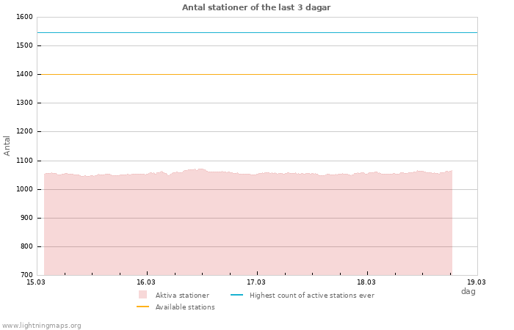Click the 15.03 date tick label
The image size is (514, 330).
point(36,282)
